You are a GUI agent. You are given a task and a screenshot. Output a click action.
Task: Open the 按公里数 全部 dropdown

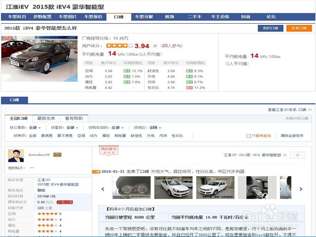(35, 128)
